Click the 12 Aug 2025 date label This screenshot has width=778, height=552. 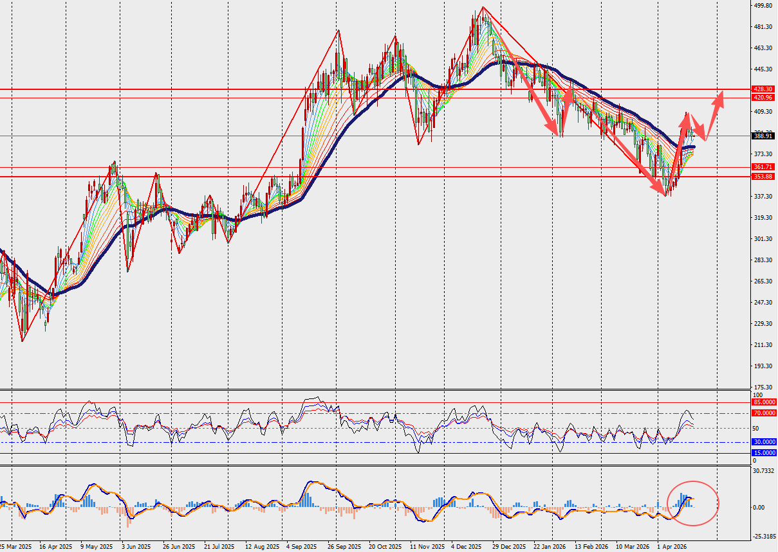coord(263,547)
